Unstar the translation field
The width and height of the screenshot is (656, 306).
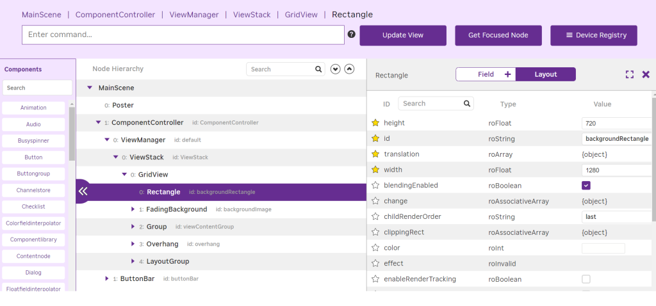[375, 154]
